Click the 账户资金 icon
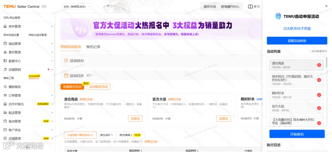 pos(5,130)
